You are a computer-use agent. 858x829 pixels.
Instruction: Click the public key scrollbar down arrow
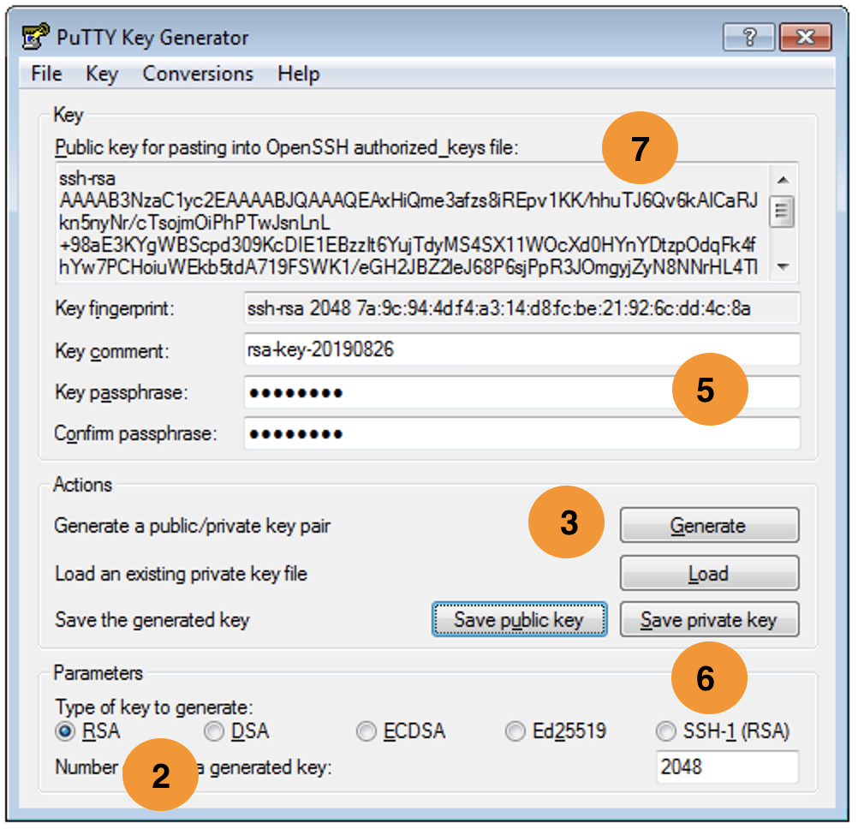[783, 267]
